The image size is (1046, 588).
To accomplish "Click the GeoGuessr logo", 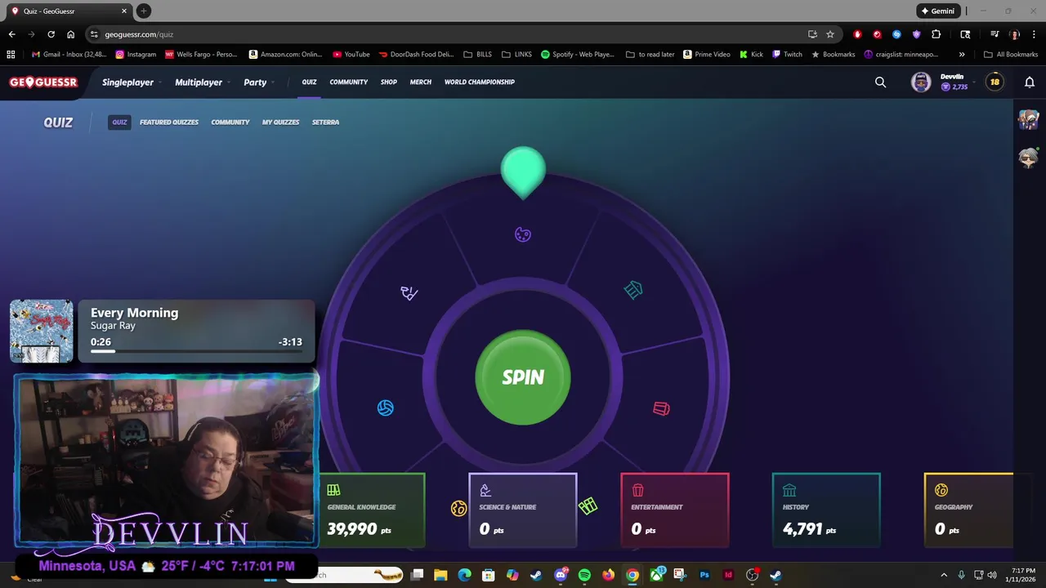I will pos(43,82).
